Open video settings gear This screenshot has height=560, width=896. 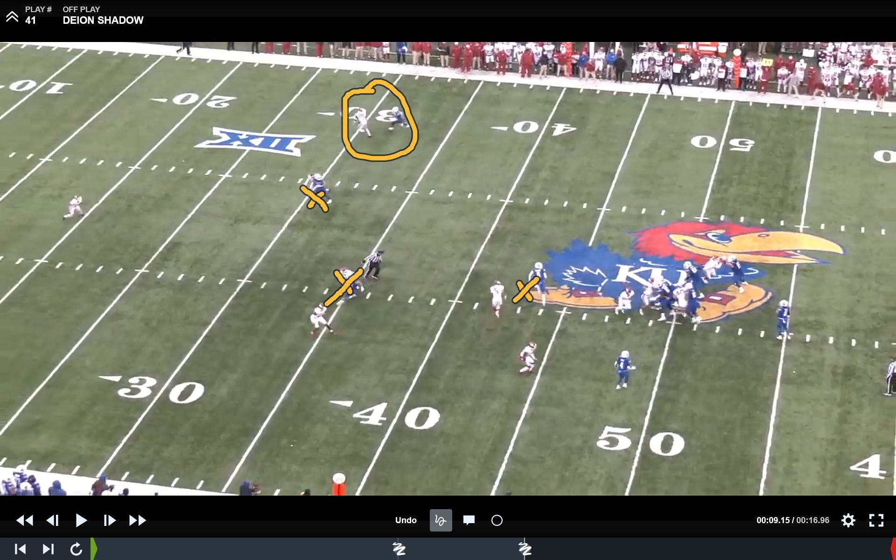coord(848,520)
